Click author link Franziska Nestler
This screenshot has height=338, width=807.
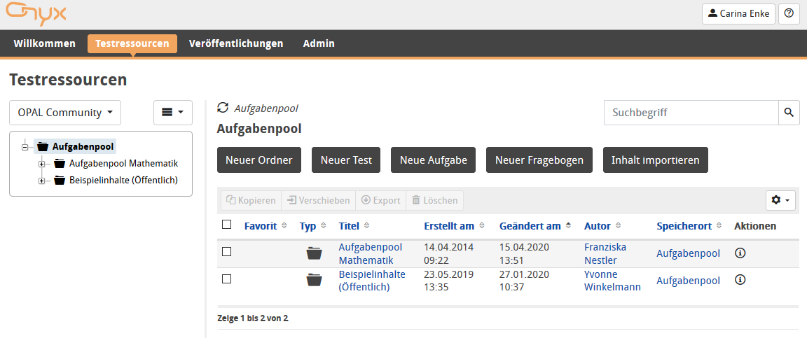pyautogui.click(x=605, y=253)
